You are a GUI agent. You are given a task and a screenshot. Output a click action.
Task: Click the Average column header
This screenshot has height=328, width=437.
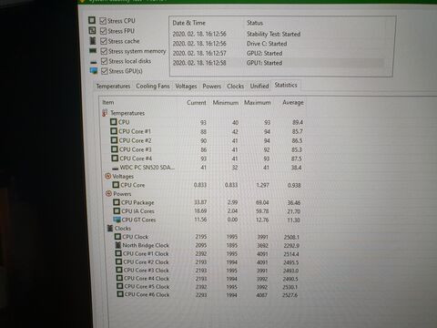coord(293,103)
